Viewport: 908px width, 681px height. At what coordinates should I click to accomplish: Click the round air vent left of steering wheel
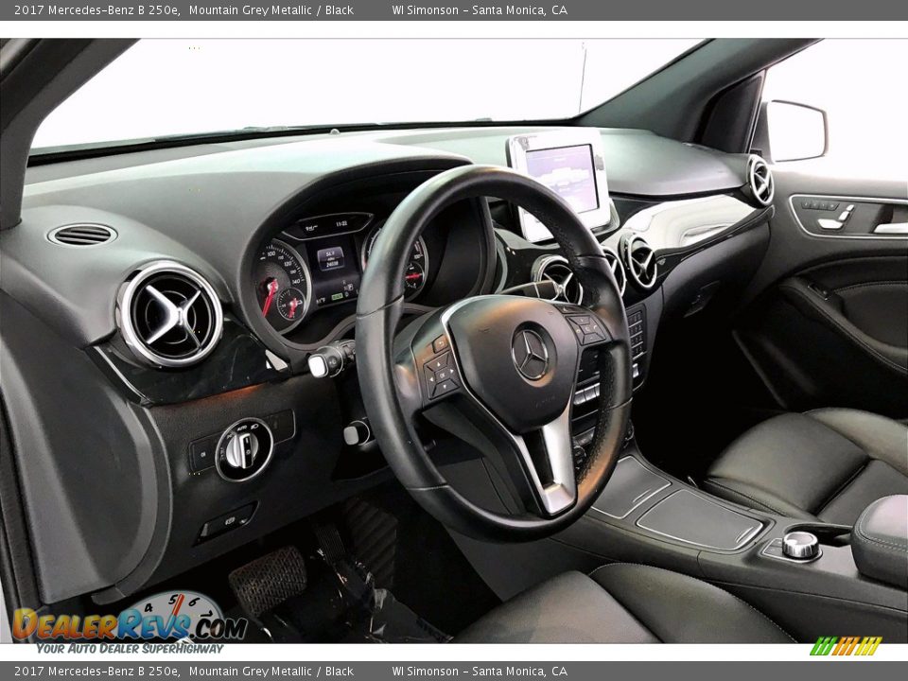[170, 315]
